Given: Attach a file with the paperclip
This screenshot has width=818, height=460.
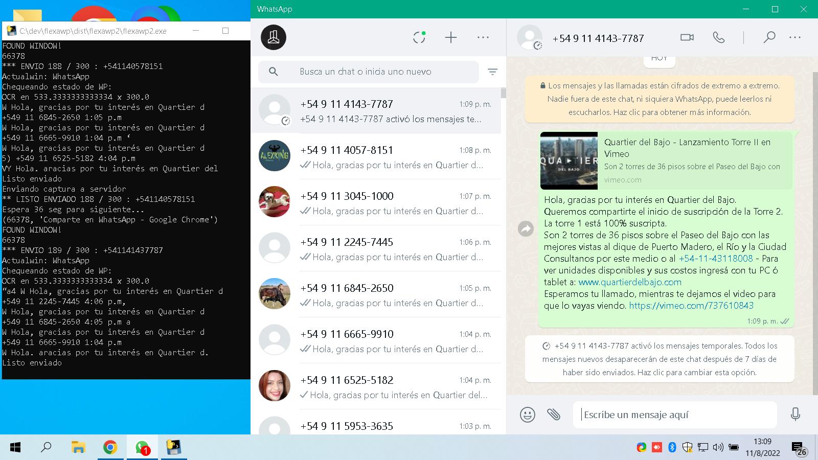Looking at the screenshot, I should click(554, 415).
